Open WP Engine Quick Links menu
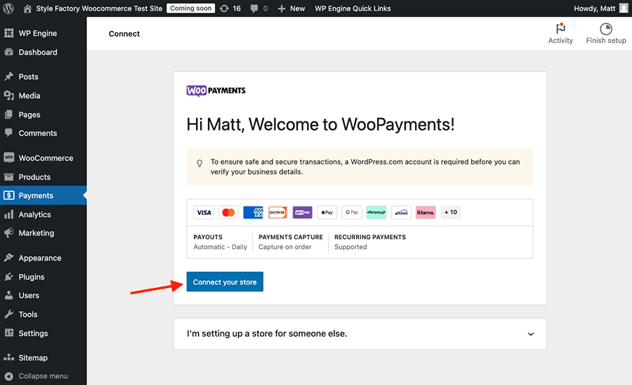This screenshot has height=385, width=632. click(x=353, y=8)
